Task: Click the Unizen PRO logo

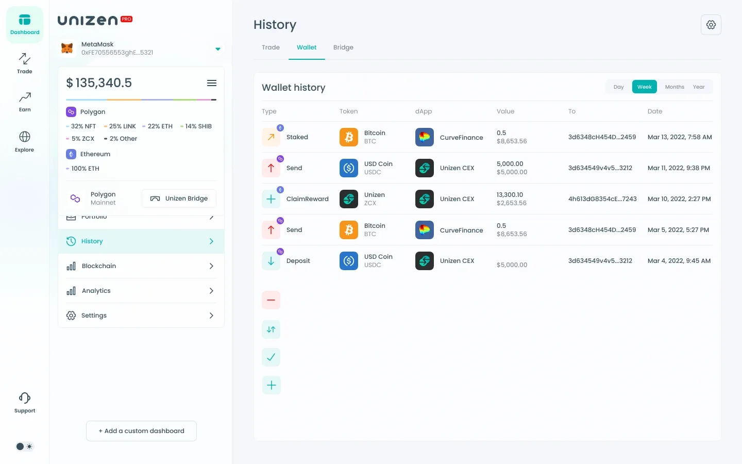Action: tap(95, 20)
